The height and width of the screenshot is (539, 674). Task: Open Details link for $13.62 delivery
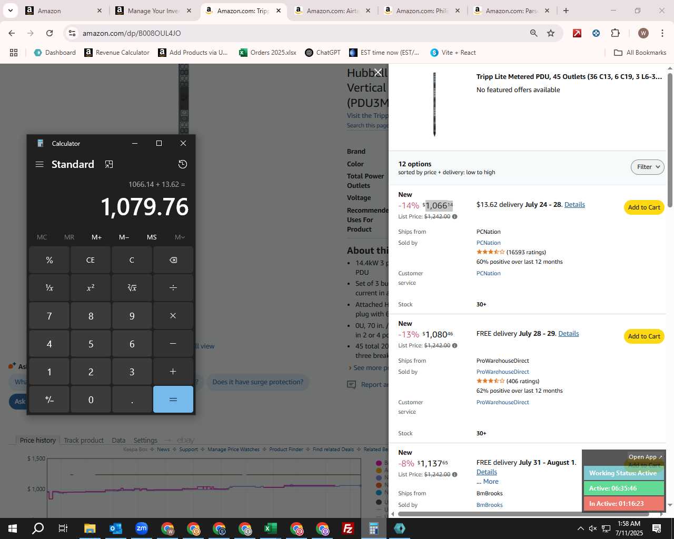[x=574, y=205]
